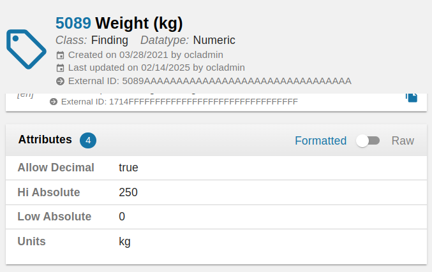Select the Raw view label
This screenshot has height=272, width=432.
coord(403,141)
